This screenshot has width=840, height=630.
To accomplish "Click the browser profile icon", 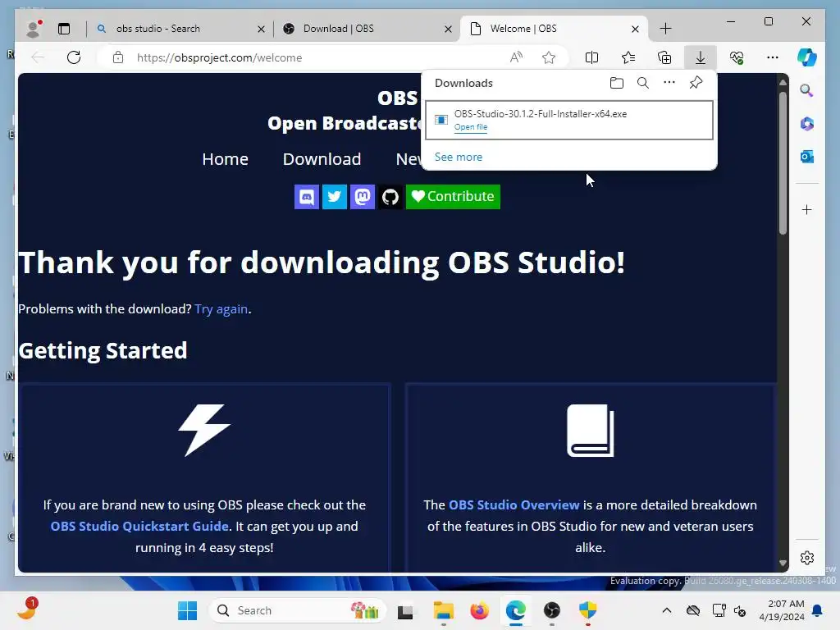I will coord(34,29).
